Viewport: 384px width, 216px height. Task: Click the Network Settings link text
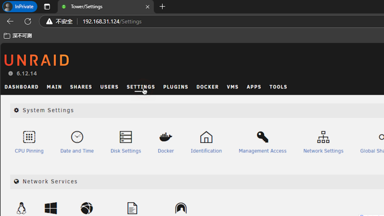point(323,151)
